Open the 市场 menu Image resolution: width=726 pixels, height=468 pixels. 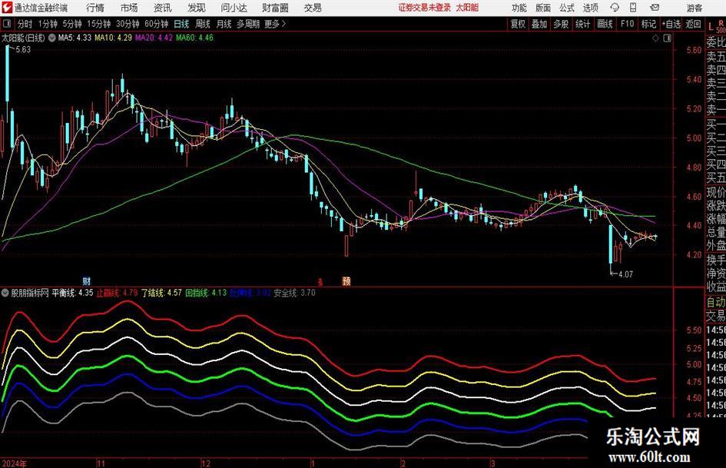(x=129, y=8)
